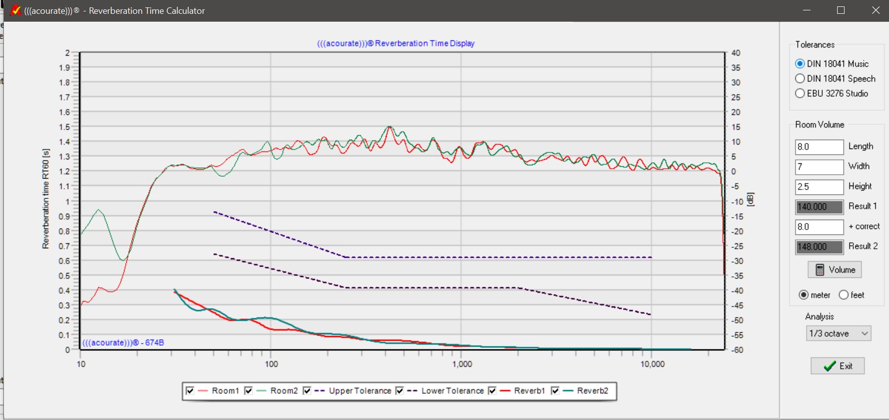Click the calculator icon on Volume button
The image size is (889, 420).
pyautogui.click(x=820, y=270)
